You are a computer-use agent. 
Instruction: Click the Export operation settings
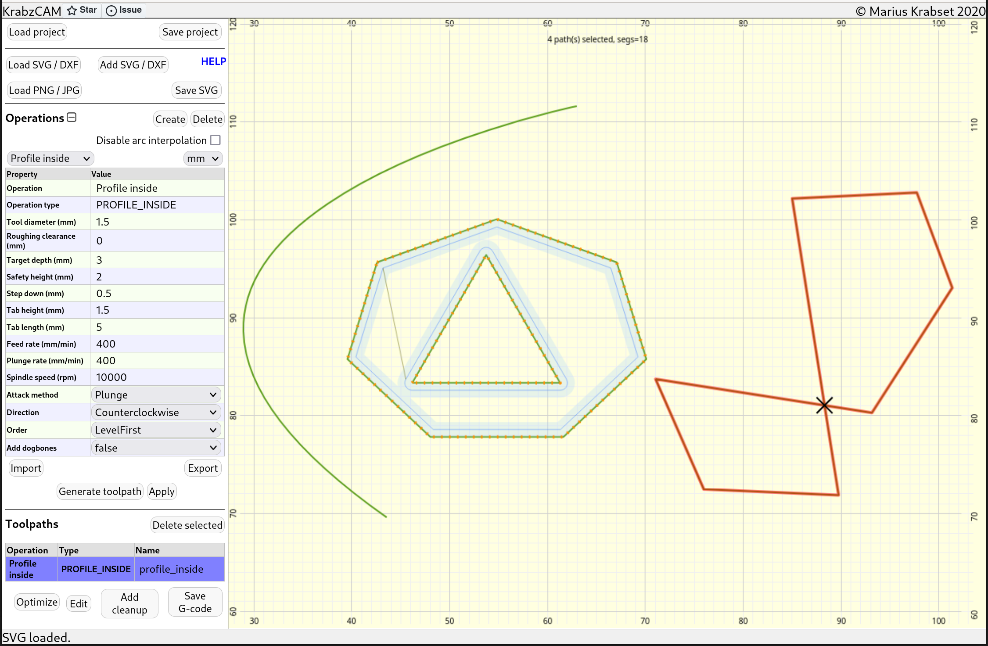[x=203, y=468]
